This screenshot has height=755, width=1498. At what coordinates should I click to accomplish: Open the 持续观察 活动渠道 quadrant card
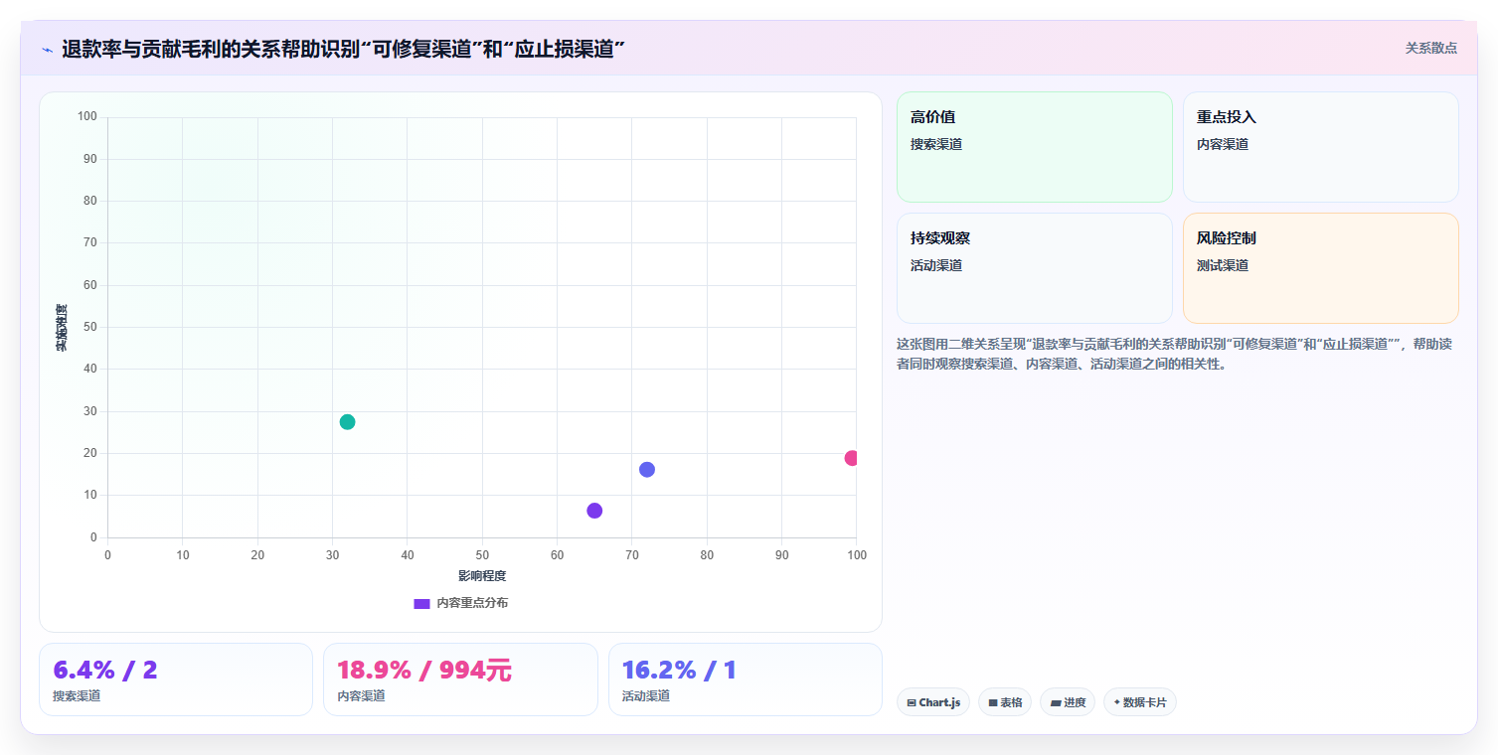coord(1035,268)
